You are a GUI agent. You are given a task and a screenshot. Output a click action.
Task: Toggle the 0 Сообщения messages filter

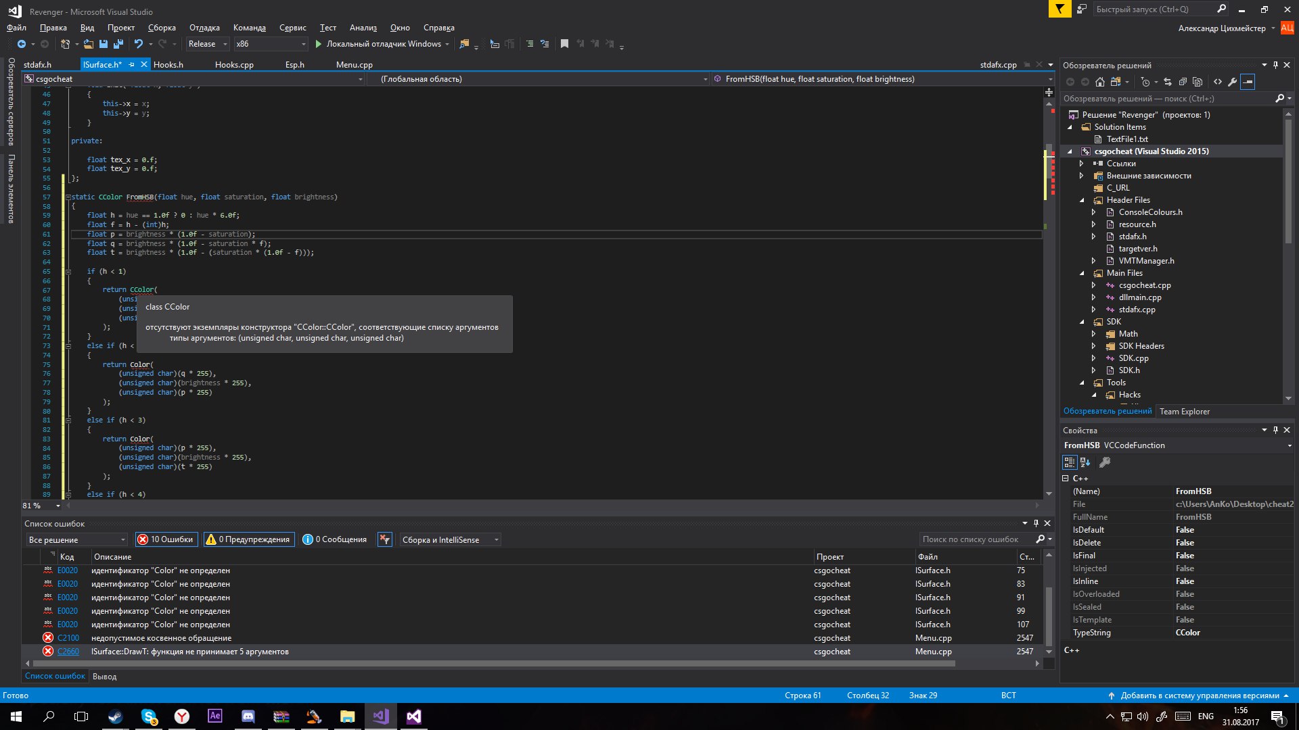point(335,539)
